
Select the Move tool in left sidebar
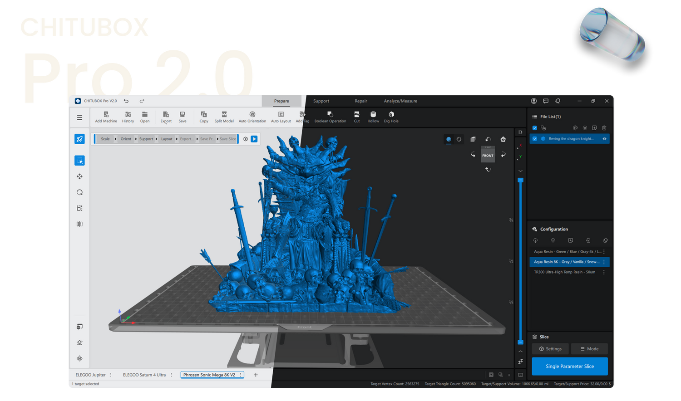click(79, 176)
